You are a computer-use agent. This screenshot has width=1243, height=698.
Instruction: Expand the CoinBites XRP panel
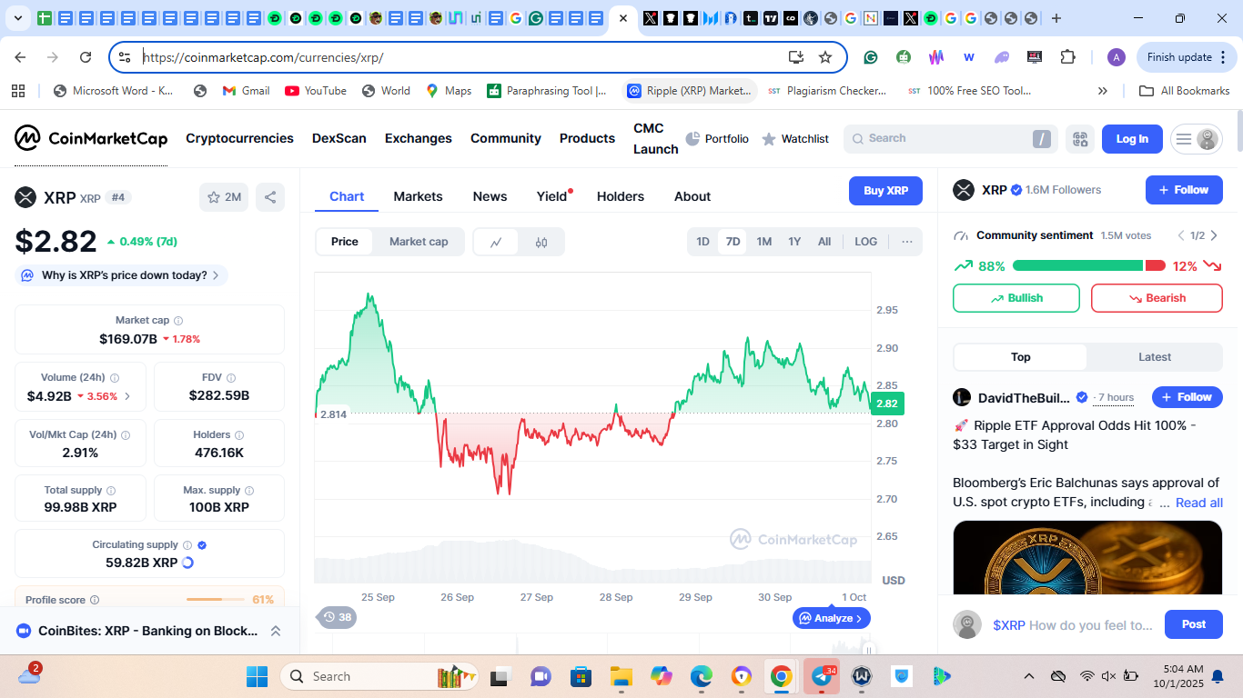(275, 631)
